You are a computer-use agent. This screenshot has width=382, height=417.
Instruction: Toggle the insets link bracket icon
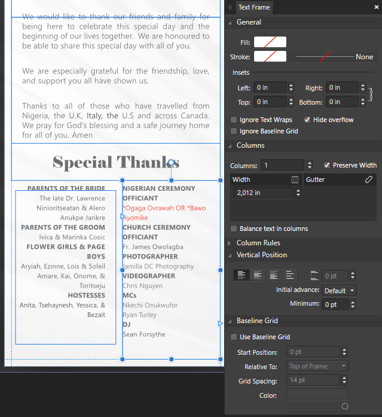[x=371, y=95]
